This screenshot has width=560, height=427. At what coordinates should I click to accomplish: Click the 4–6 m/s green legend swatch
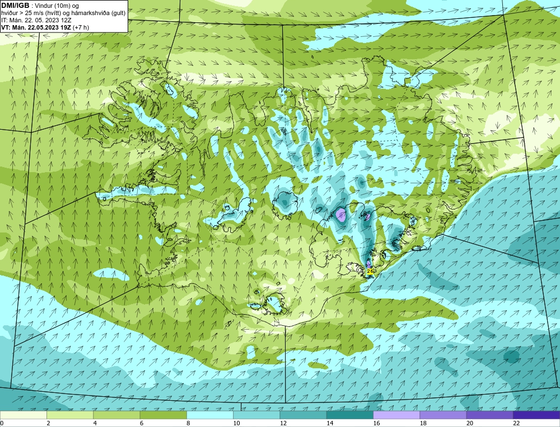point(117,415)
